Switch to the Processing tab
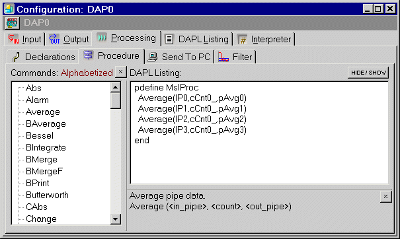 pyautogui.click(x=126, y=38)
